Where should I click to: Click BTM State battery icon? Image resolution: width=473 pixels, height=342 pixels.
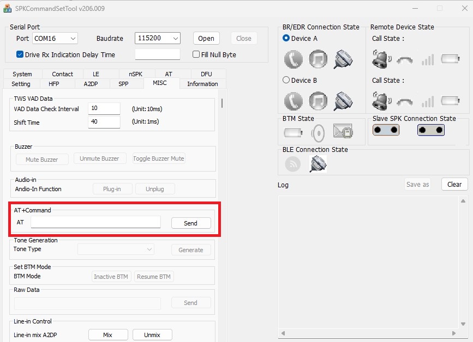click(294, 132)
